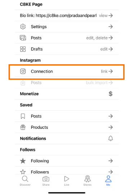This screenshot has width=135, height=195.
Task: Tap the Notifications bell icon
Action: pyautogui.click(x=111, y=139)
